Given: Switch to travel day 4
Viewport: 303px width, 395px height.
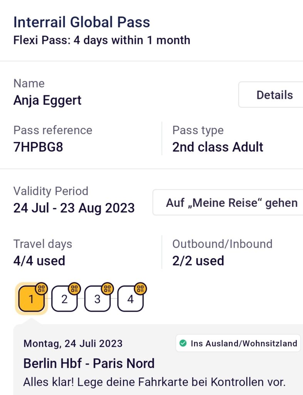Looking at the screenshot, I should (130, 299).
